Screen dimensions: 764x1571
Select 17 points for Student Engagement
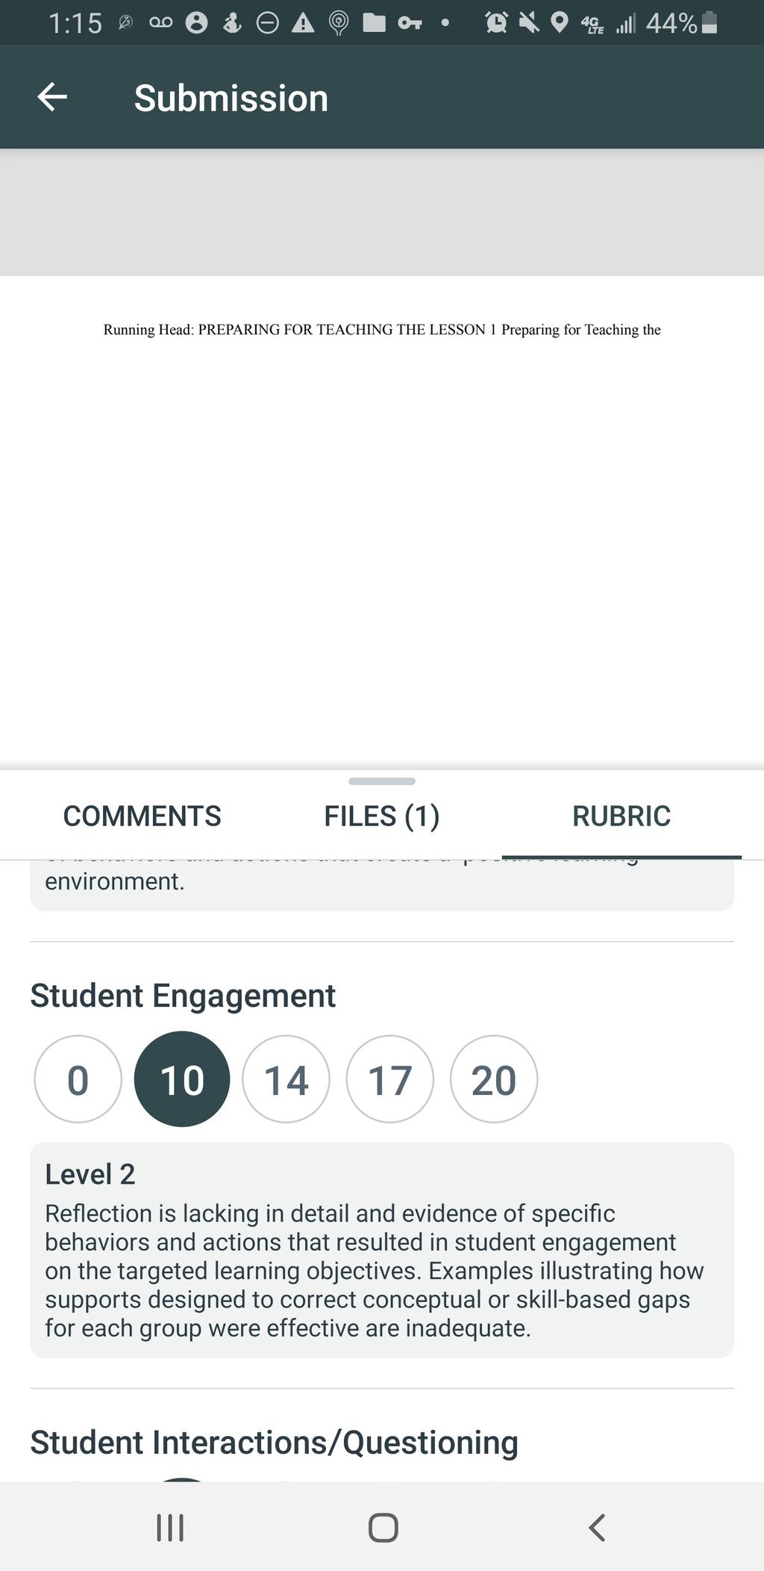389,1079
